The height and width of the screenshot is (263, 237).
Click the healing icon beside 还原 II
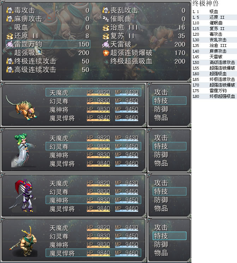pos(10,36)
